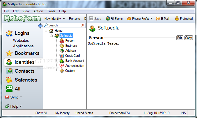Click the Bookmarks star icon

(x=9, y=53)
